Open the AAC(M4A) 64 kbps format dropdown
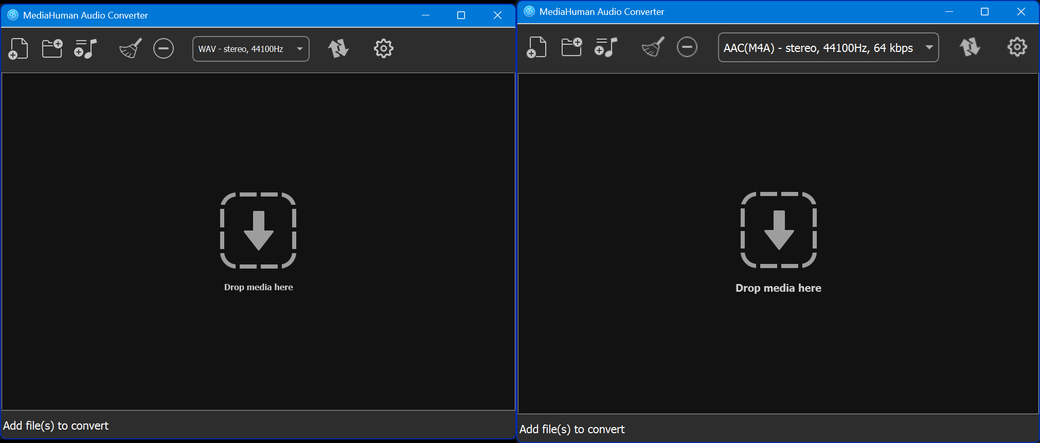1040x443 pixels. click(828, 48)
